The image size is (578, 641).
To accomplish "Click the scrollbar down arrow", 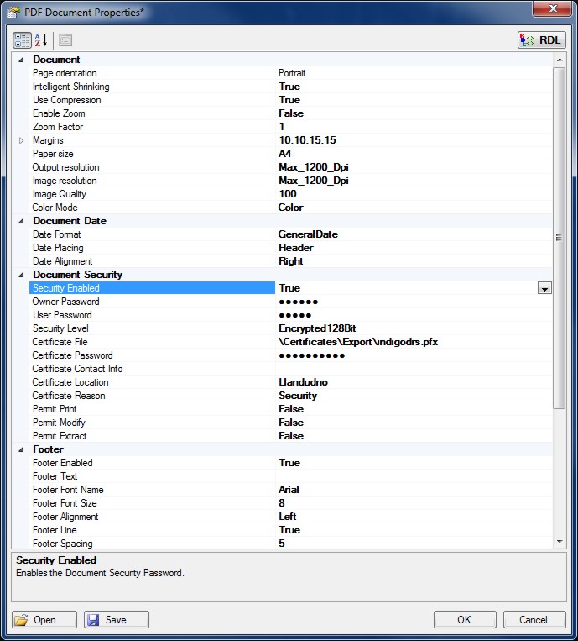I will 560,543.
